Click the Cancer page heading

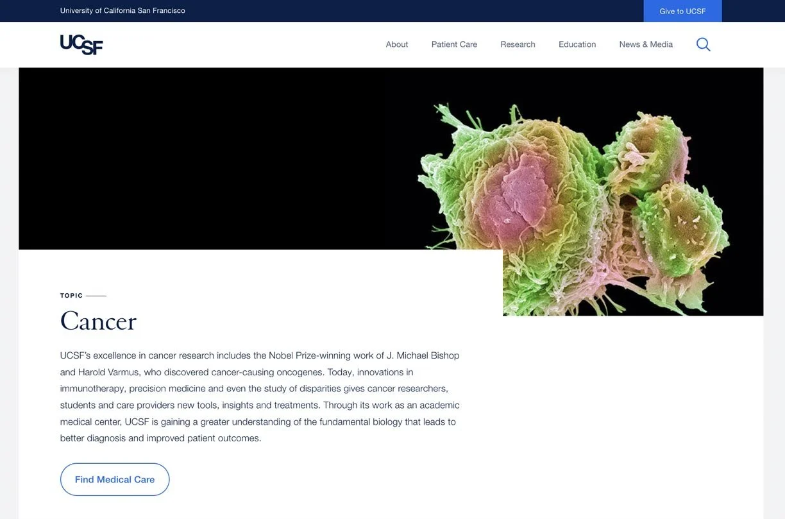(98, 321)
